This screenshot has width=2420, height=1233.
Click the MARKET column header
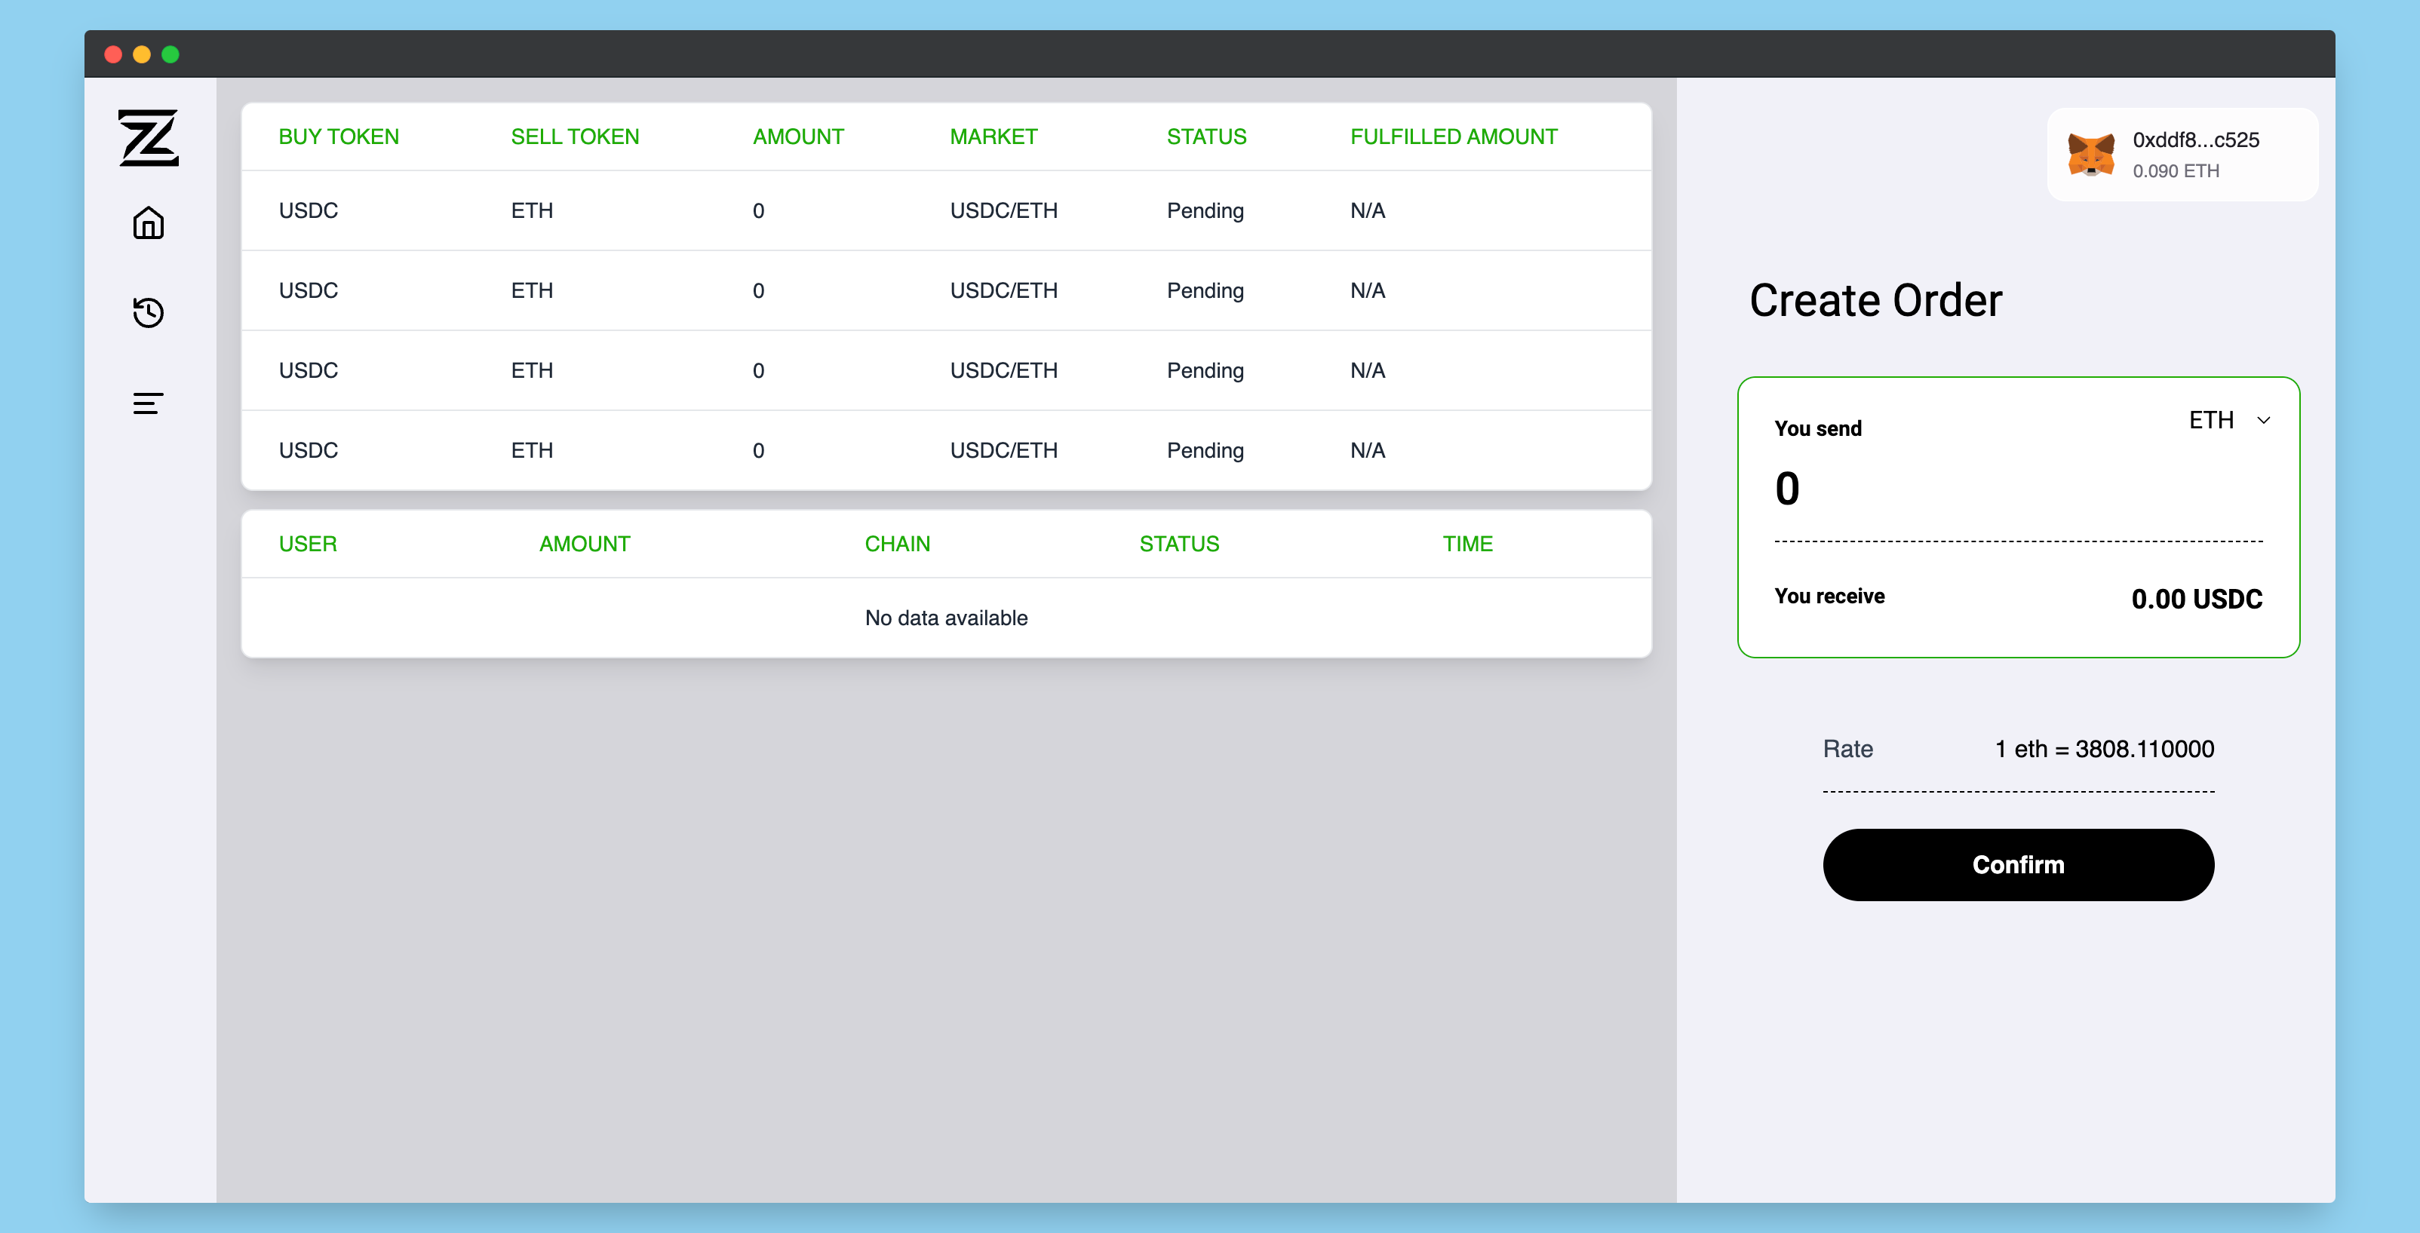(x=993, y=137)
